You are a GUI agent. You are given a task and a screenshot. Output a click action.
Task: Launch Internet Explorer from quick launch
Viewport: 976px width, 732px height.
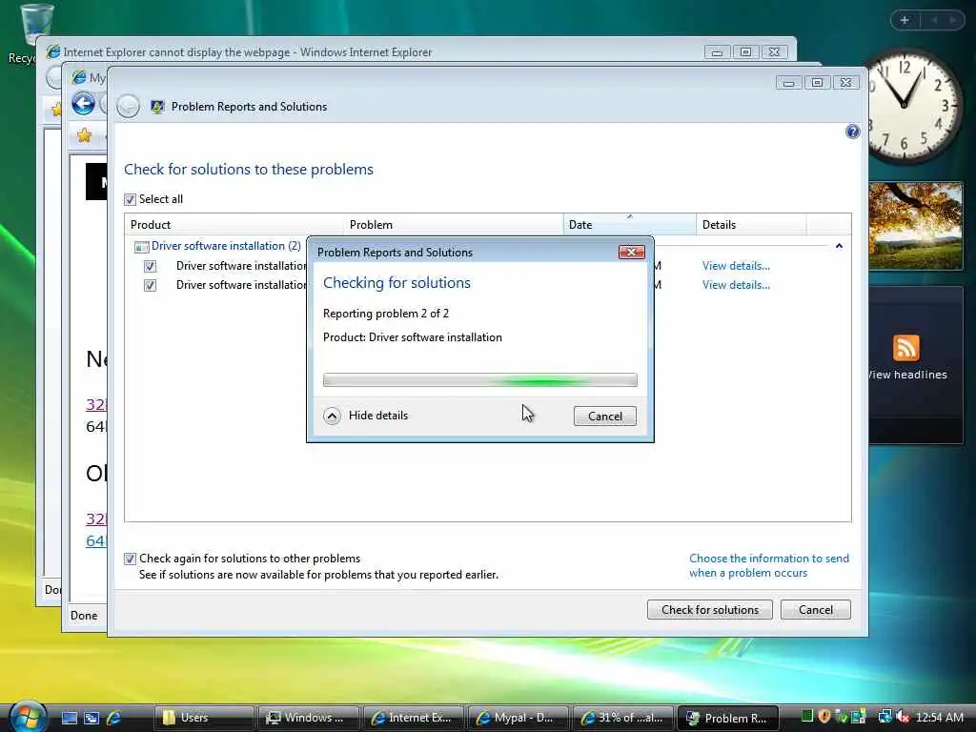(114, 718)
